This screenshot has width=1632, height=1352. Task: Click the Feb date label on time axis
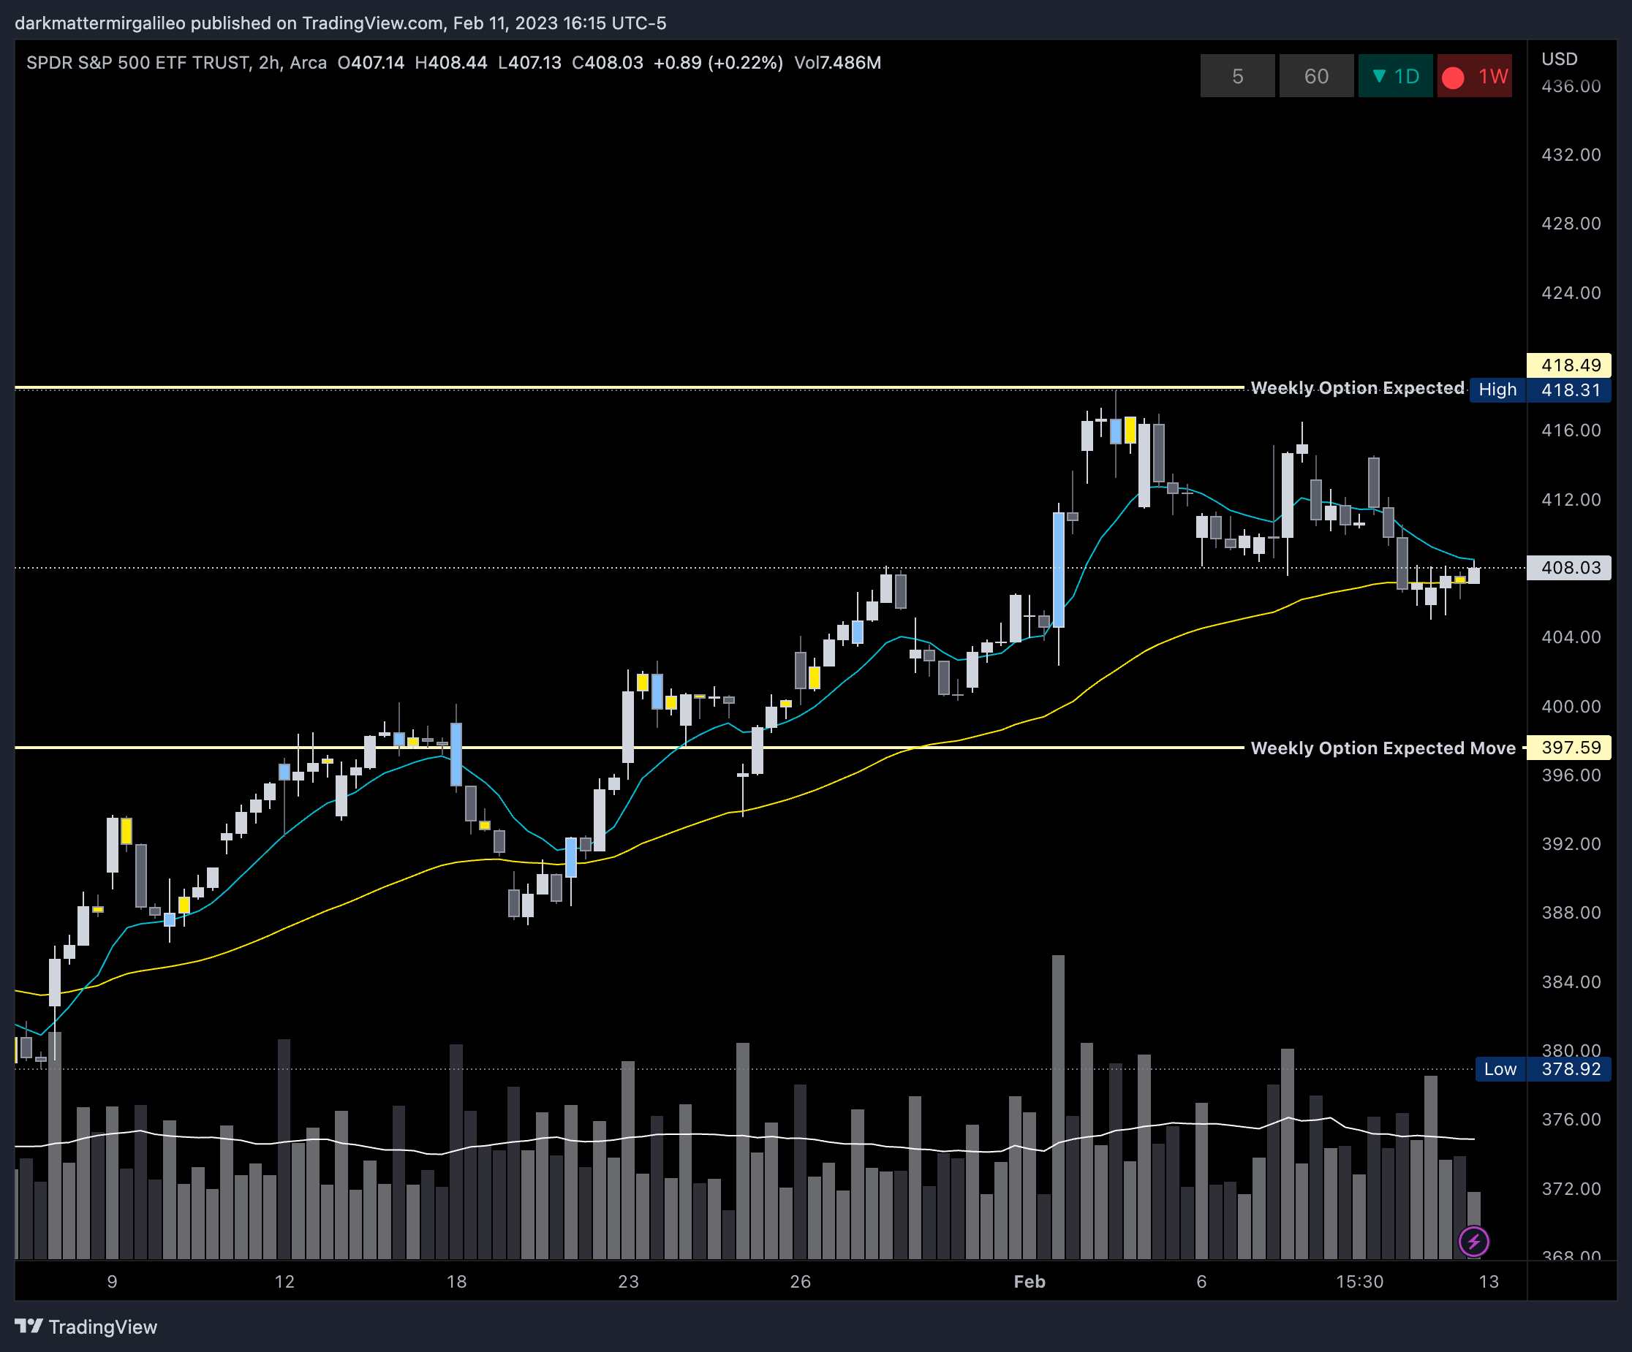(x=1030, y=1281)
